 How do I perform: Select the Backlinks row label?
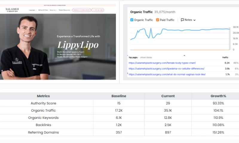click(x=43, y=125)
